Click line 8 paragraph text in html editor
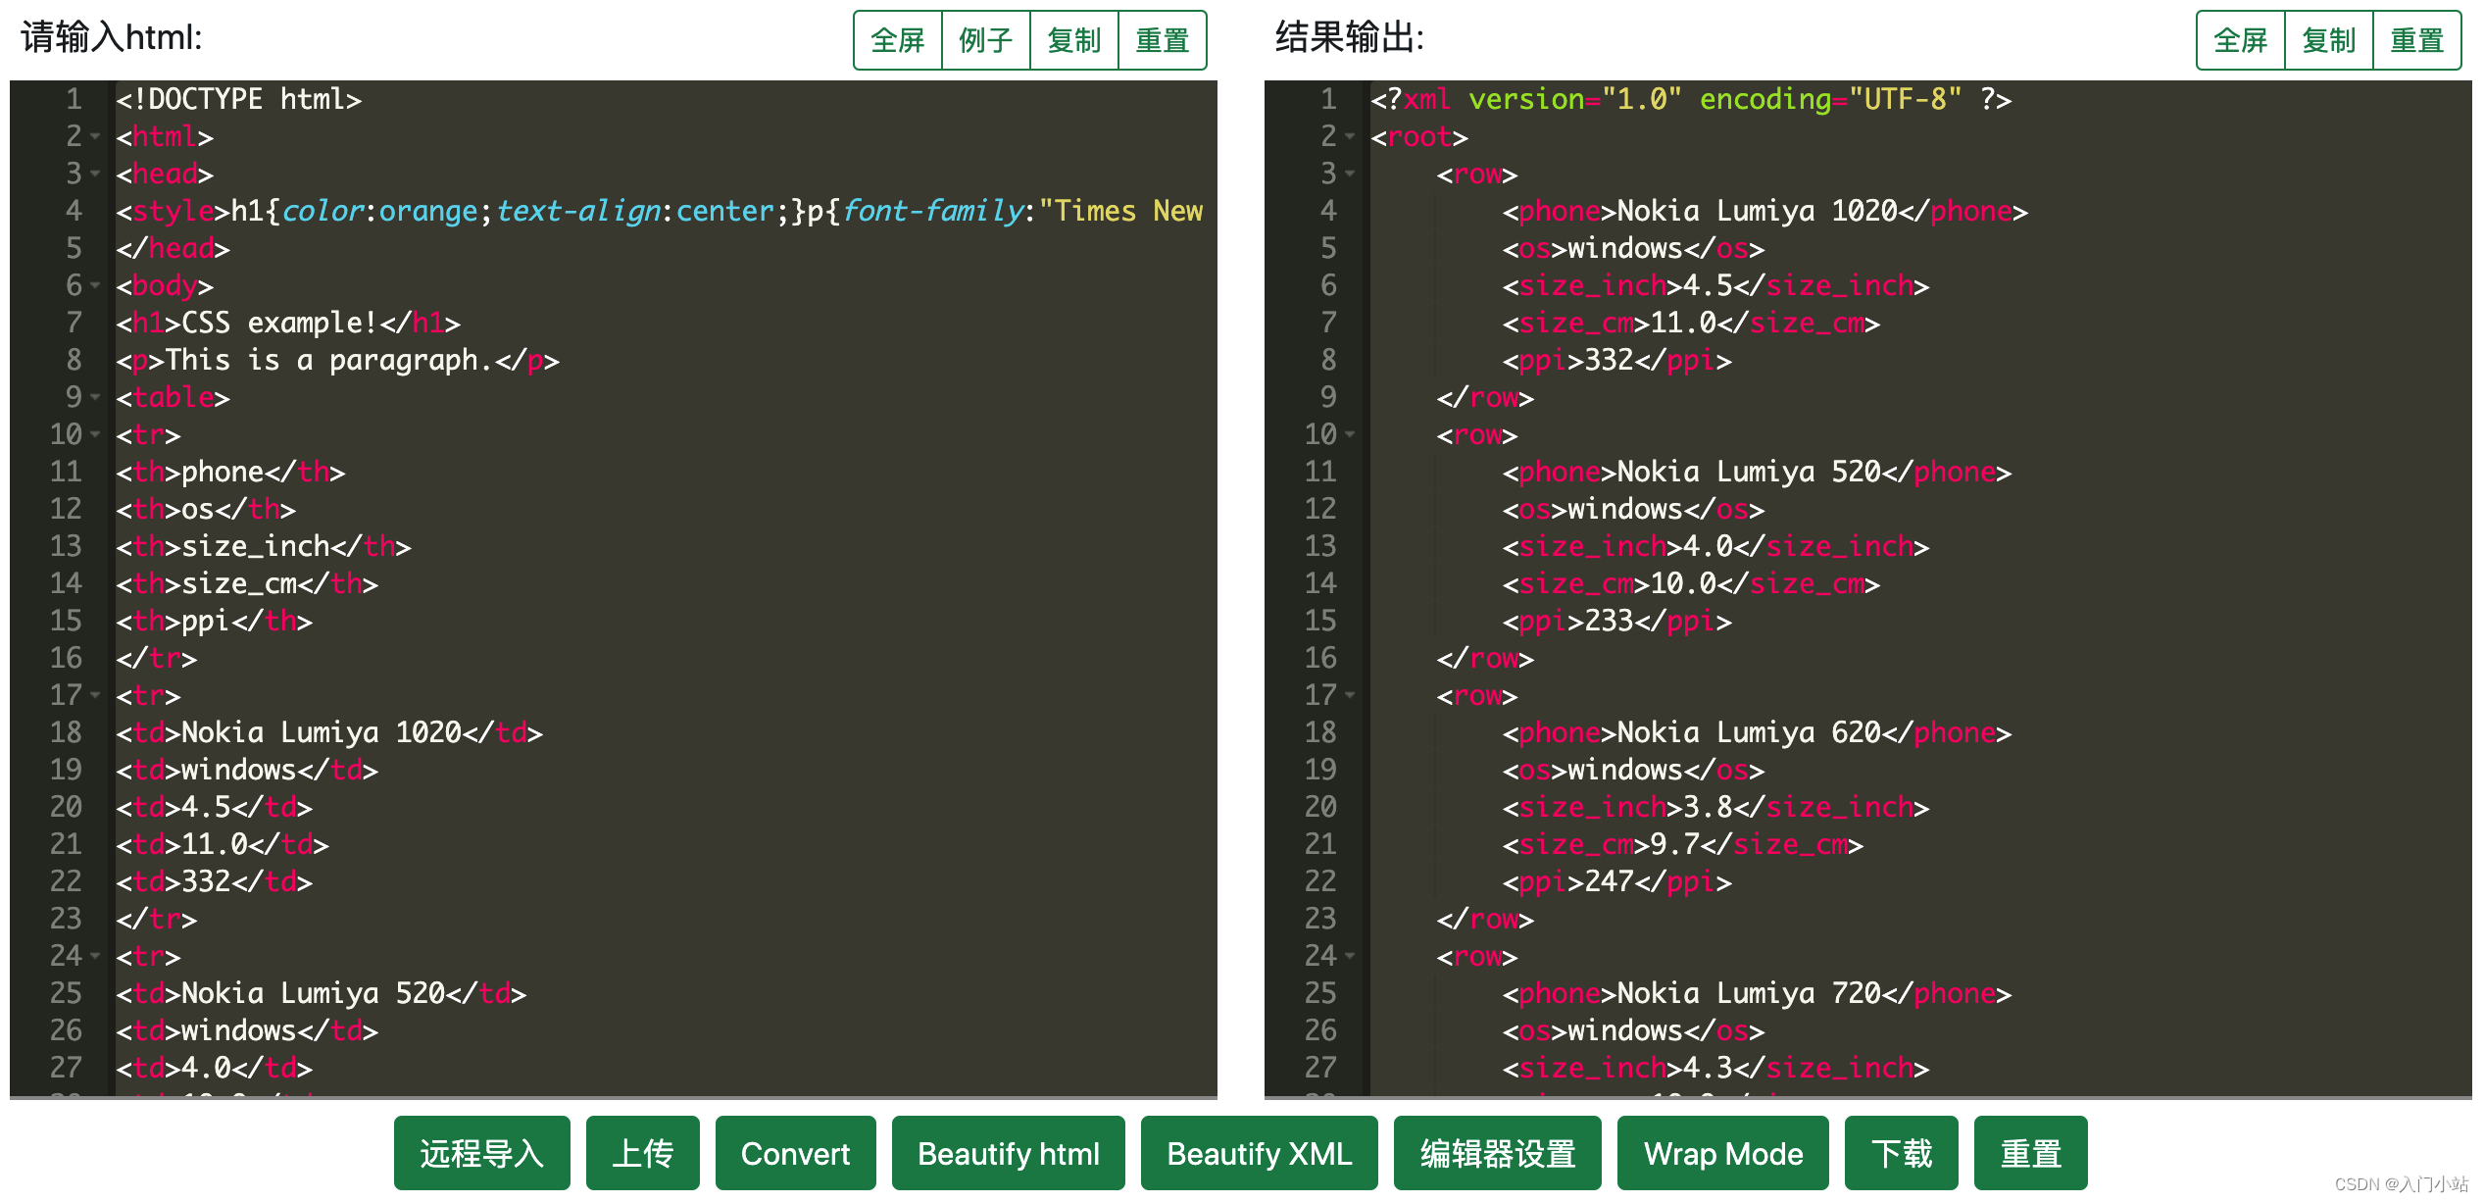 [328, 361]
